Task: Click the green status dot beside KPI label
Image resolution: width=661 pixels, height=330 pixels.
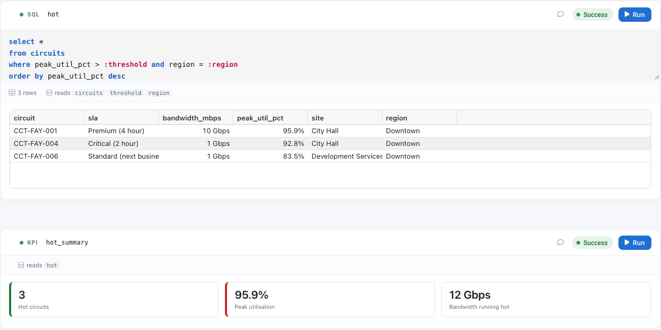Action: (21, 242)
